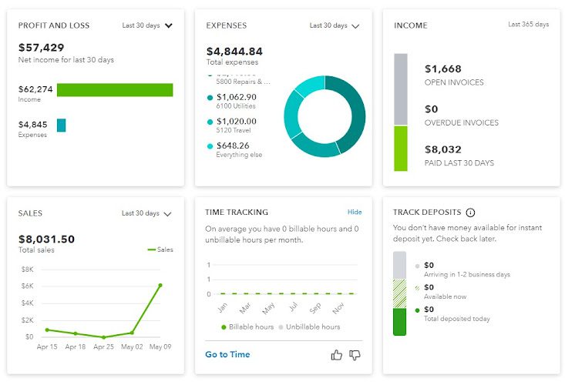Click the May 09 sales data point
Image resolution: width=565 pixels, height=385 pixels.
[160, 286]
